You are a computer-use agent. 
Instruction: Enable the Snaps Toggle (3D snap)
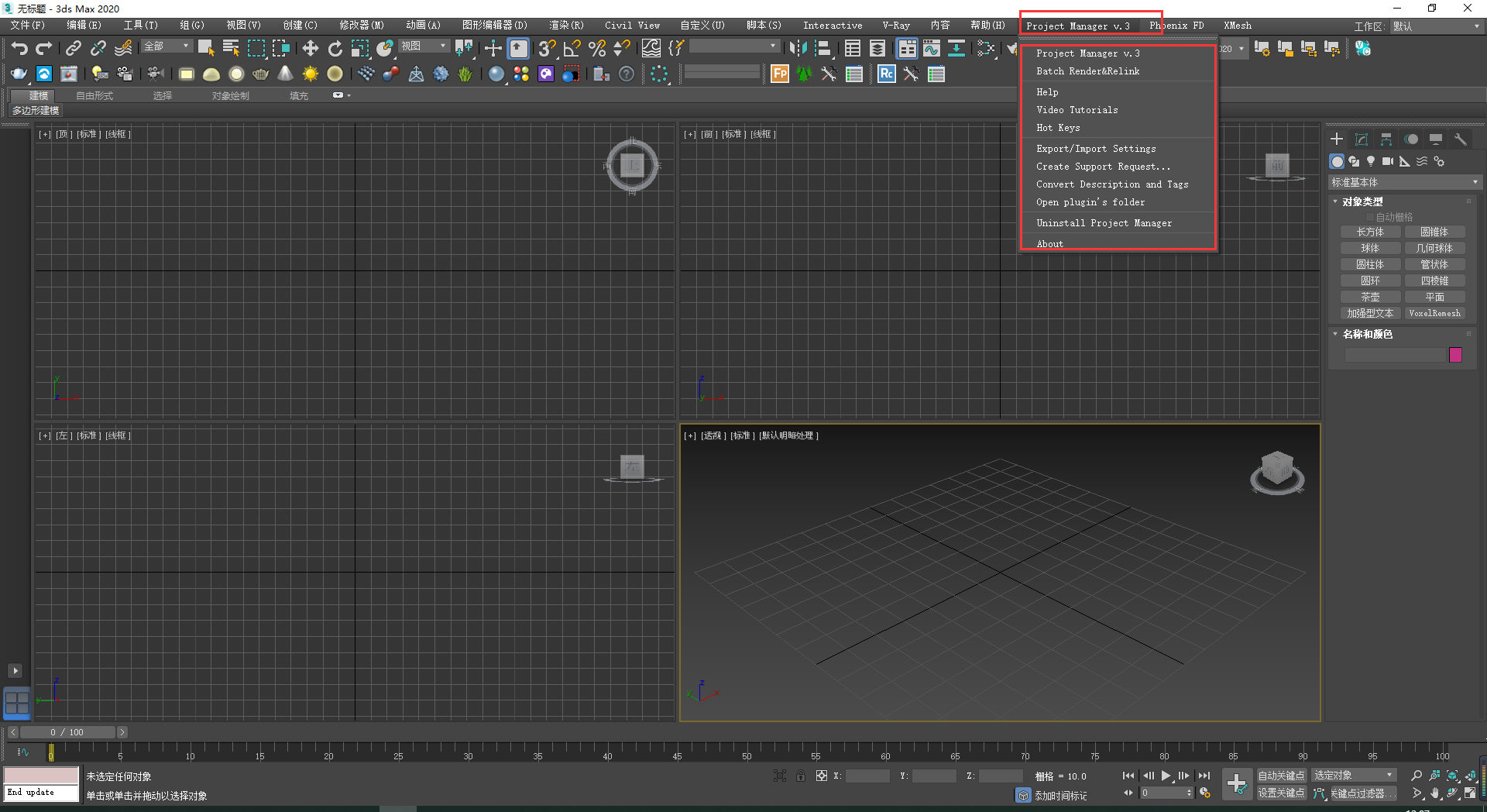(x=546, y=48)
